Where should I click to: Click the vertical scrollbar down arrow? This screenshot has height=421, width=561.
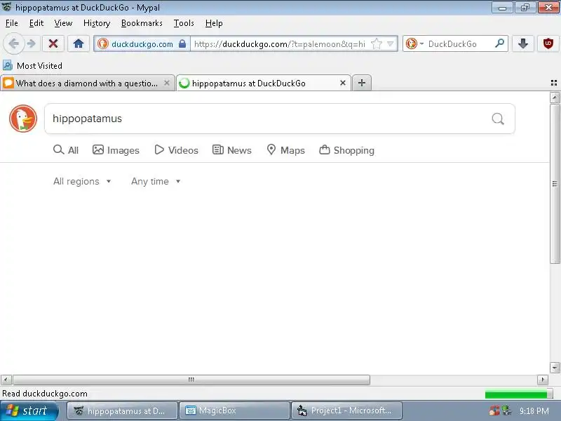click(555, 368)
